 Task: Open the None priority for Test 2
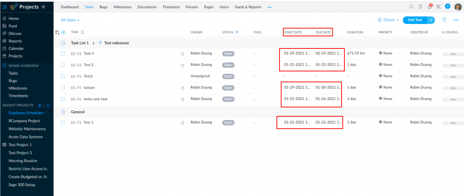386,64
